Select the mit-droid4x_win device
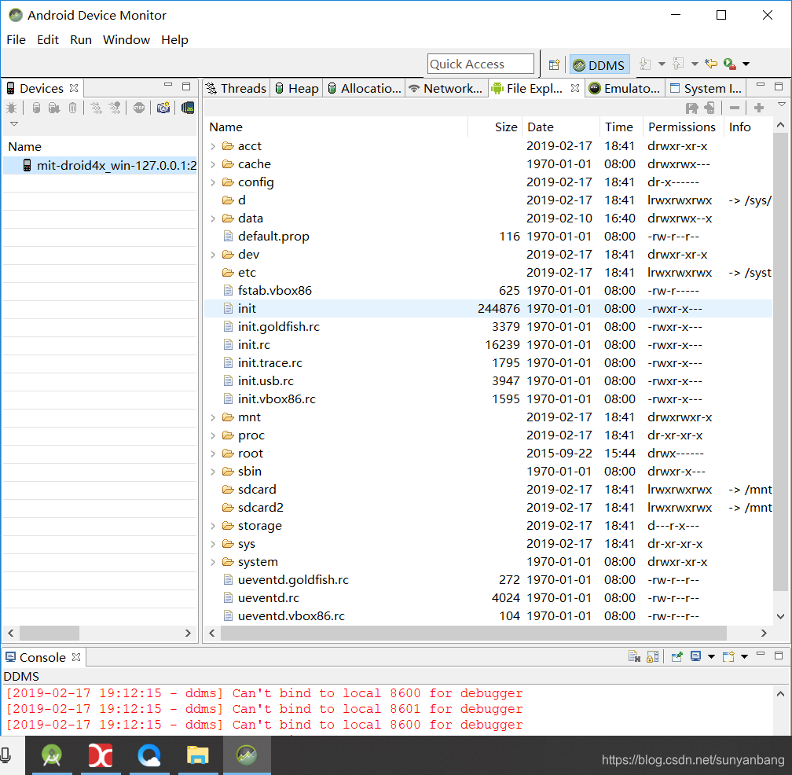792x775 pixels. coord(100,165)
